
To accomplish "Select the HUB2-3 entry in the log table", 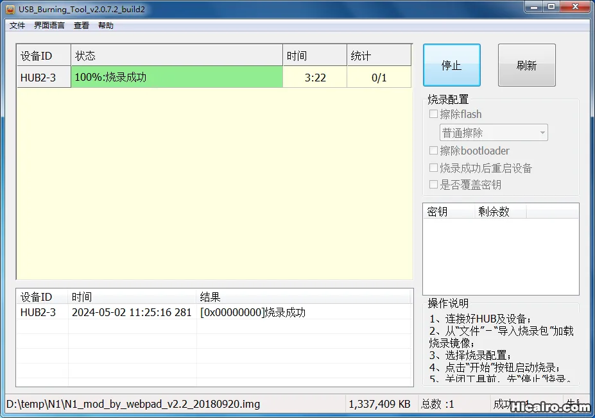I will click(38, 312).
